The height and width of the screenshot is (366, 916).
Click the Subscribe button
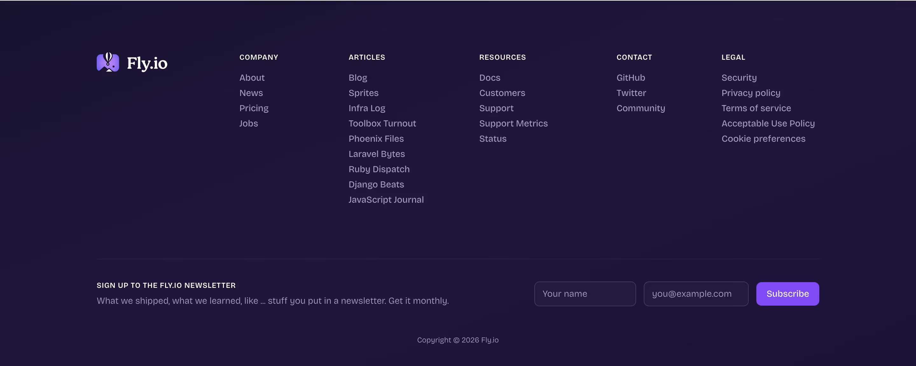788,294
